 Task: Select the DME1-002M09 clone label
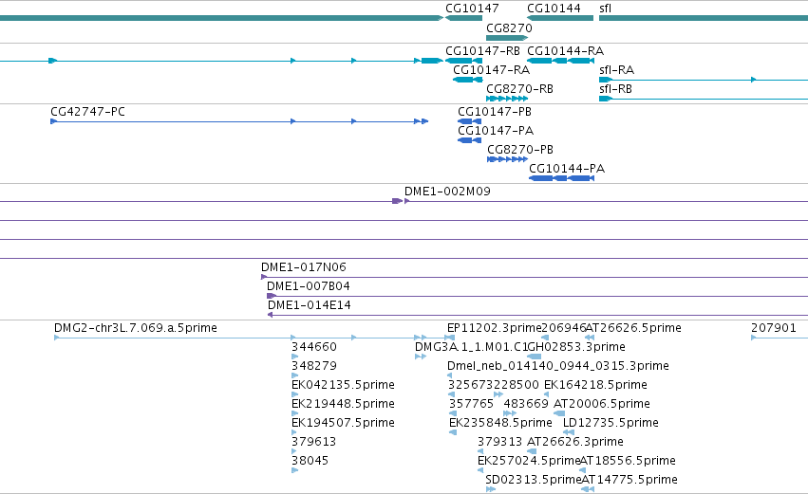[447, 192]
